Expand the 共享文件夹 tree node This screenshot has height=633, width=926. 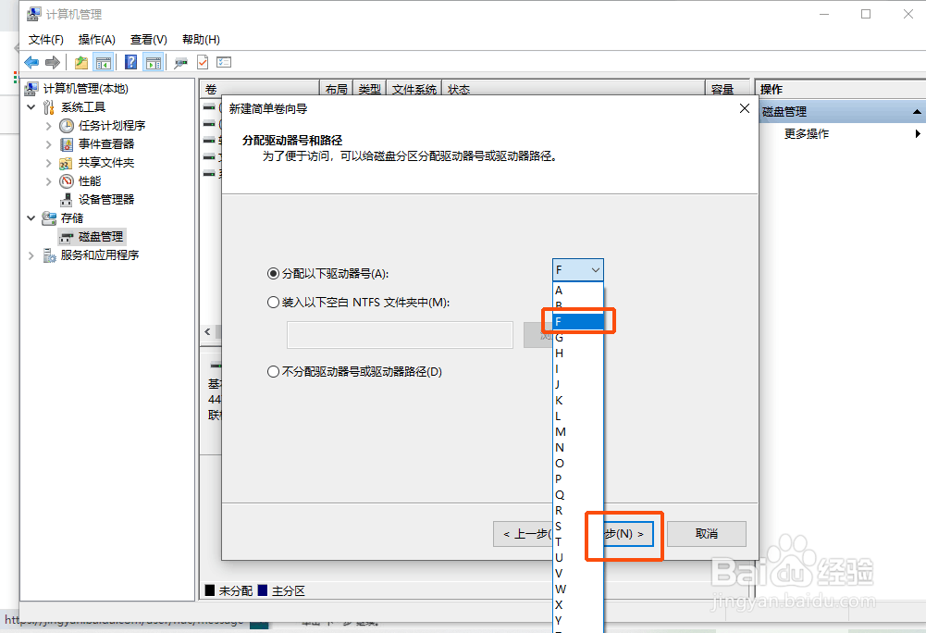48,163
